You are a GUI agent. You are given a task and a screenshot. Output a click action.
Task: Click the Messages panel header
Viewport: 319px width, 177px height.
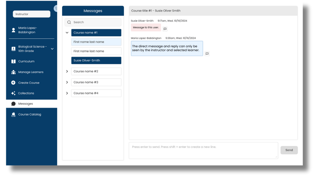[x=93, y=11]
